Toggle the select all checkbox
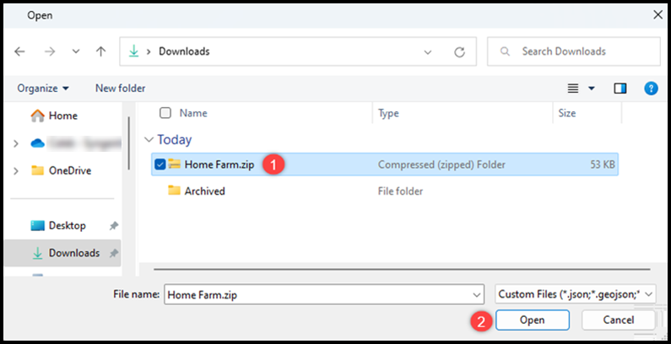The height and width of the screenshot is (344, 671). point(165,113)
